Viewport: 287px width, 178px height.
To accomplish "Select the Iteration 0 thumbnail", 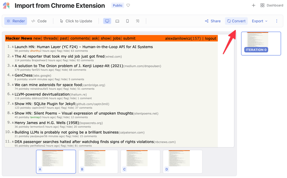I will tap(261, 43).
